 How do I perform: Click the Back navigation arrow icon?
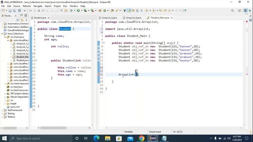tap(170, 11)
